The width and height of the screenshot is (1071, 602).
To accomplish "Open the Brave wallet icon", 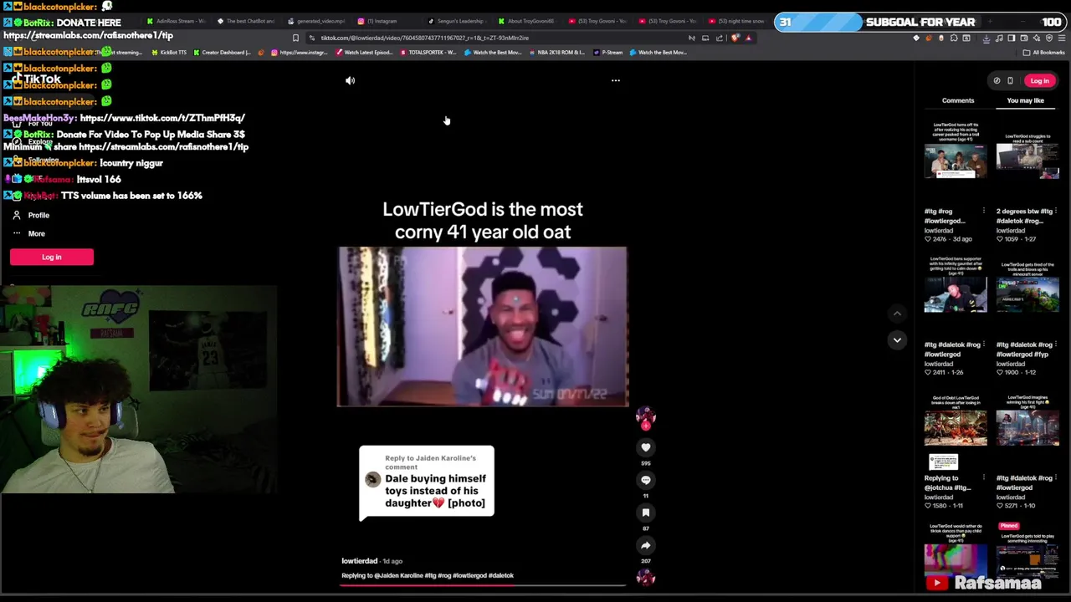I will pyautogui.click(x=1024, y=38).
